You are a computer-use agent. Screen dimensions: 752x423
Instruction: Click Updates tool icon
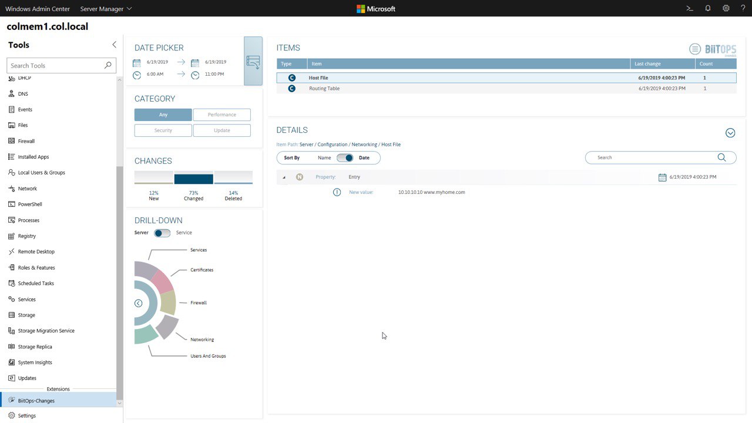[x=12, y=378]
